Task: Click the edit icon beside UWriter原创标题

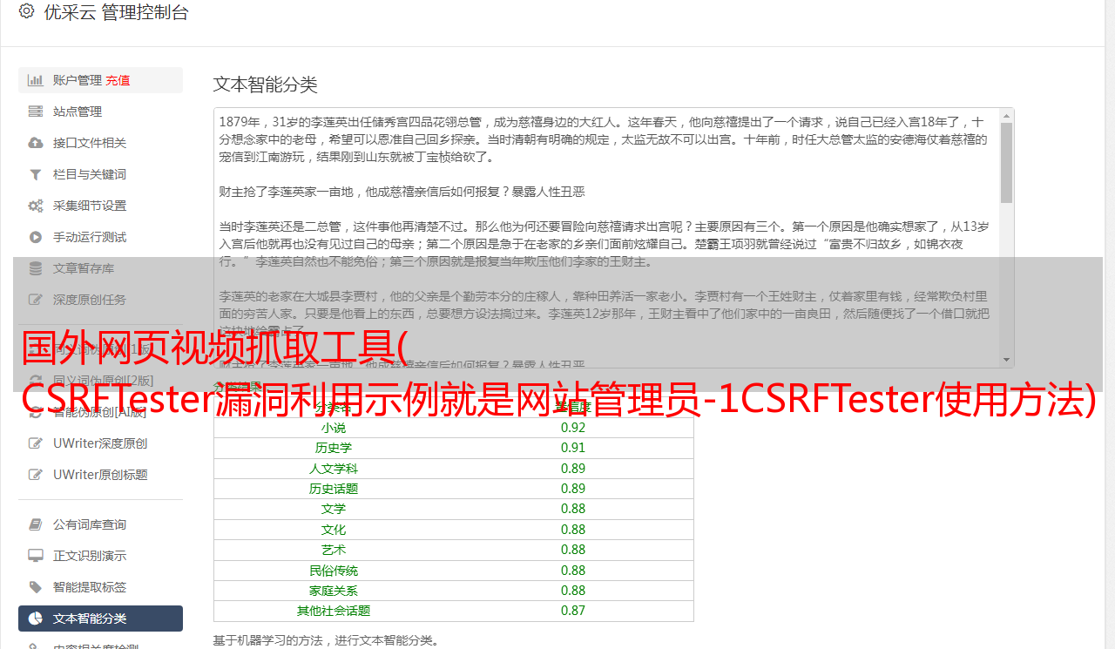Action: [x=36, y=475]
